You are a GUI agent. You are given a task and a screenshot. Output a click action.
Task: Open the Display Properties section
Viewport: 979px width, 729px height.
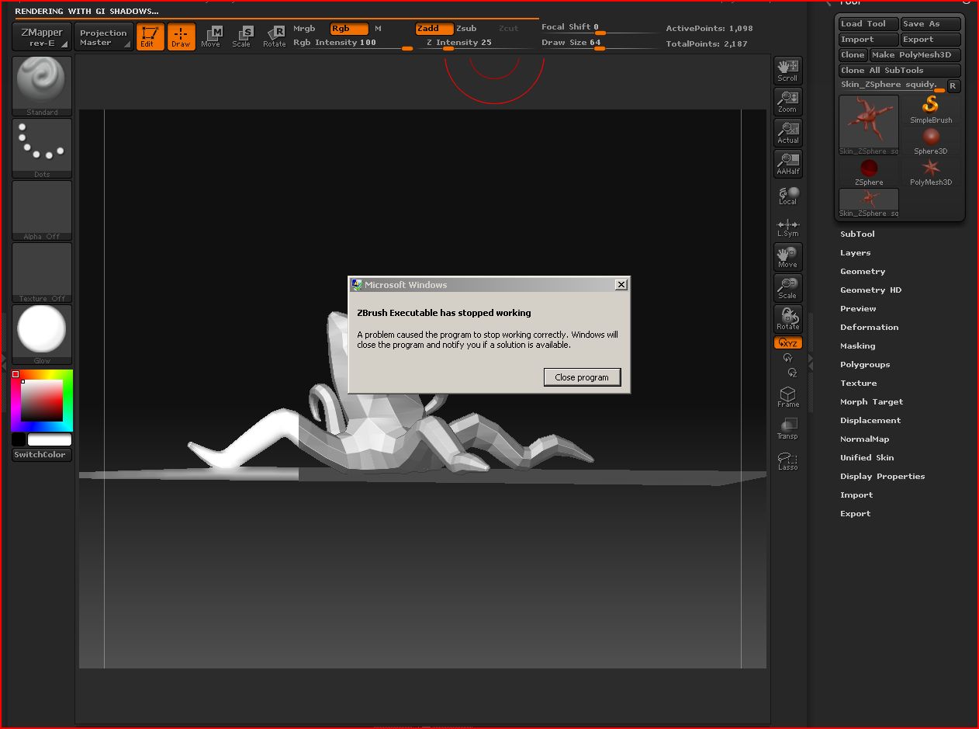coord(882,476)
